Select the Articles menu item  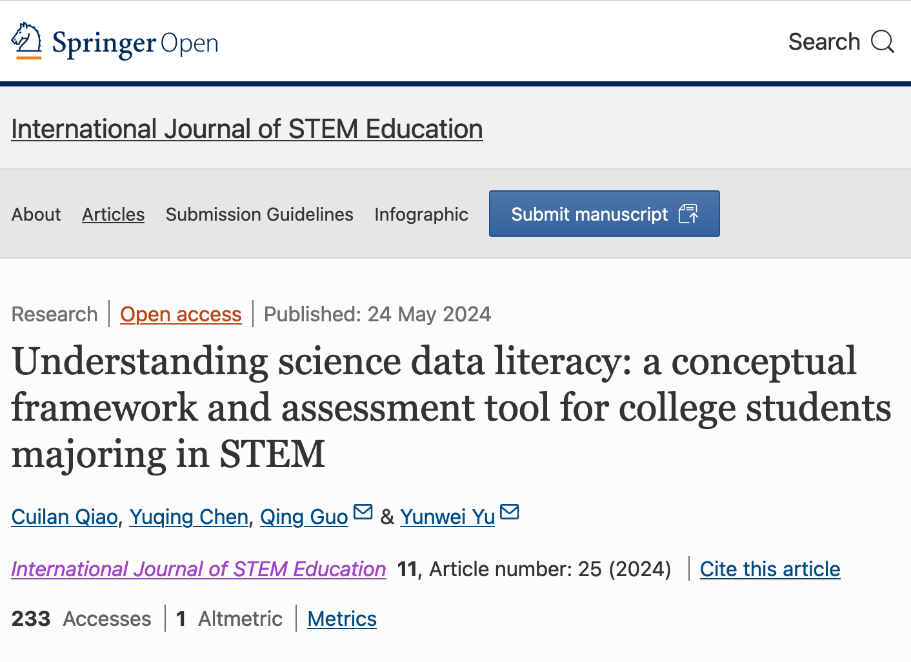114,214
